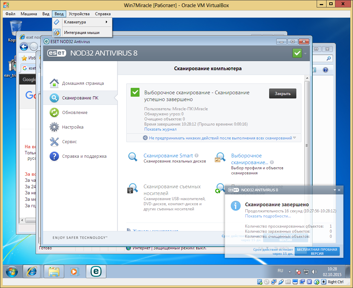Open VirtualBox Устройства menu

pyautogui.click(x=79, y=14)
